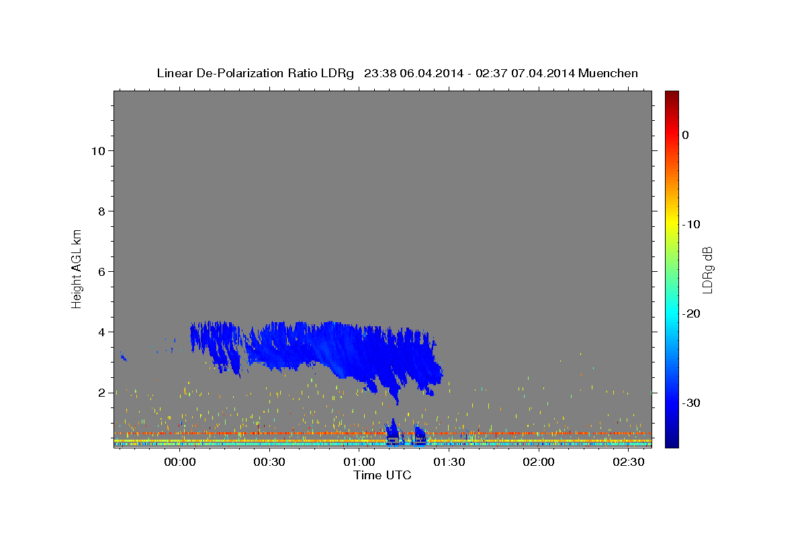
Task: Click the colorbar value '-20'
Action: point(691,313)
